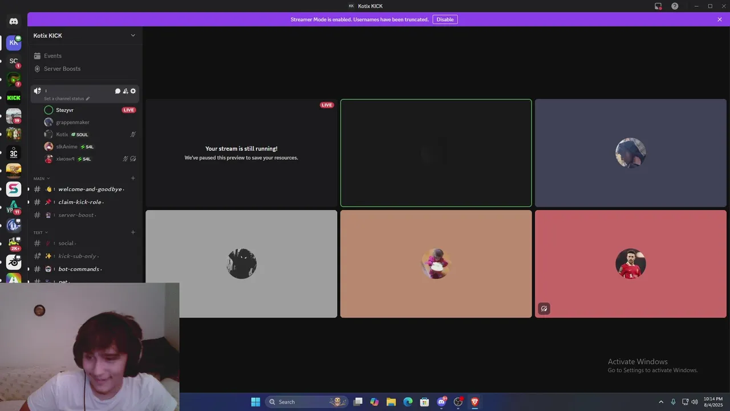
Task: Open taskbar clock showing 10:14 PM
Action: (713, 402)
